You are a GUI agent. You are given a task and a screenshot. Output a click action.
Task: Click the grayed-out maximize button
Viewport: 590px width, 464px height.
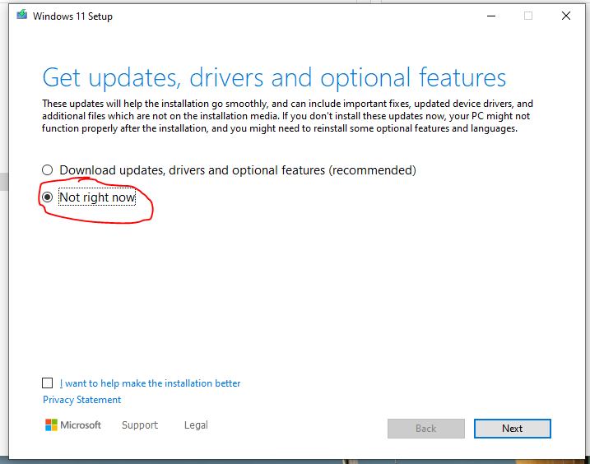pos(528,16)
